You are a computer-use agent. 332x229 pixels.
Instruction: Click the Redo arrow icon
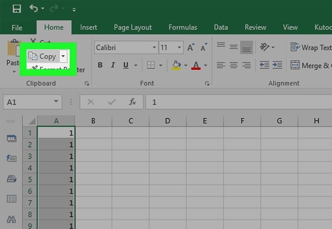click(x=54, y=9)
